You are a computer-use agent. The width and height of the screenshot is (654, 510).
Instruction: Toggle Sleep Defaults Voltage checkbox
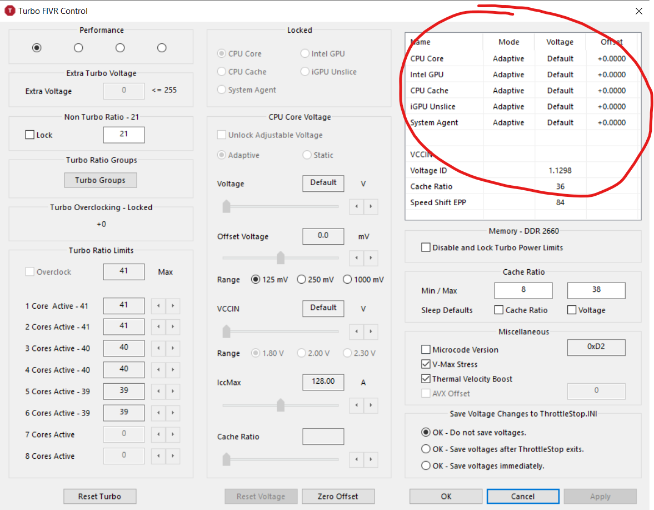[x=572, y=310]
